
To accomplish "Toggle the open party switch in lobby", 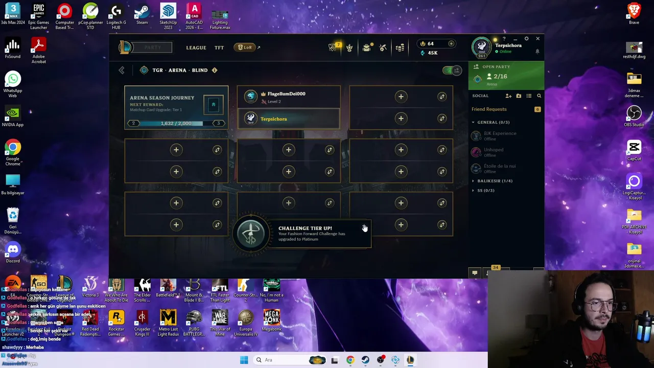I will [x=452, y=70].
